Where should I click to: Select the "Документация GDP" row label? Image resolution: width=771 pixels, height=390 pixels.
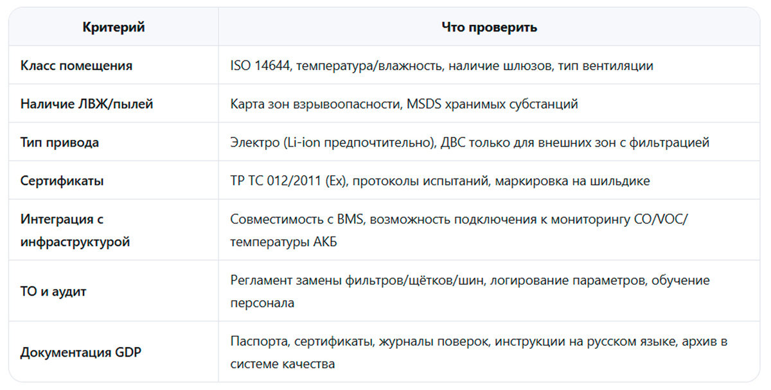[x=114, y=352]
